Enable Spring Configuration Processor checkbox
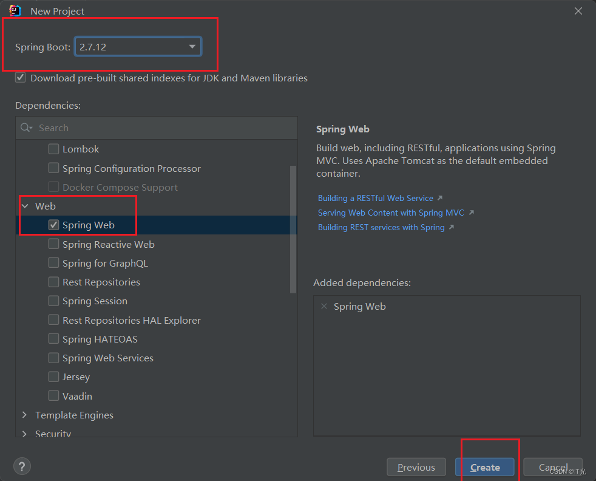 pyautogui.click(x=53, y=168)
